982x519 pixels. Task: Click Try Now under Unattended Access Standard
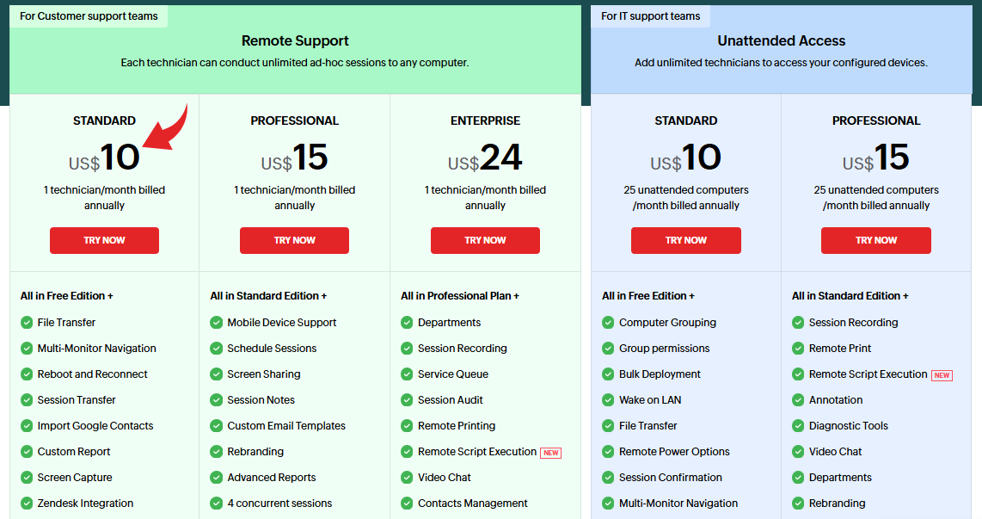click(x=686, y=240)
